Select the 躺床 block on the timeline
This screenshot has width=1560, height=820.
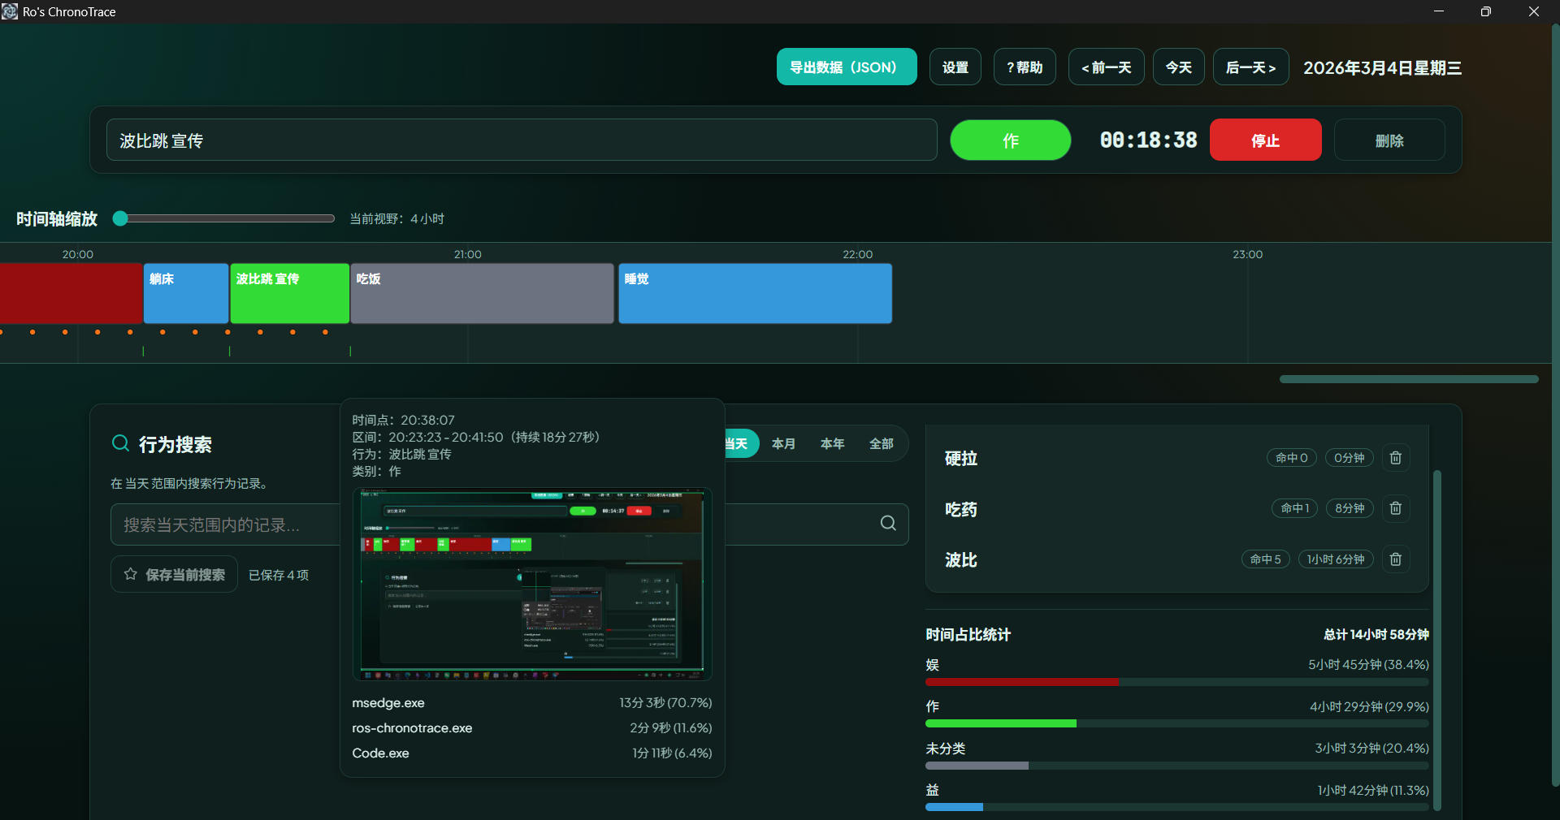click(186, 293)
